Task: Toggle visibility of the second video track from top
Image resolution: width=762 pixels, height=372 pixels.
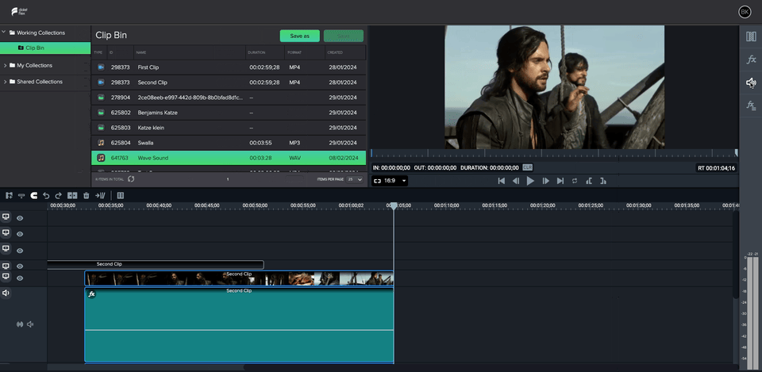Action: tap(20, 234)
